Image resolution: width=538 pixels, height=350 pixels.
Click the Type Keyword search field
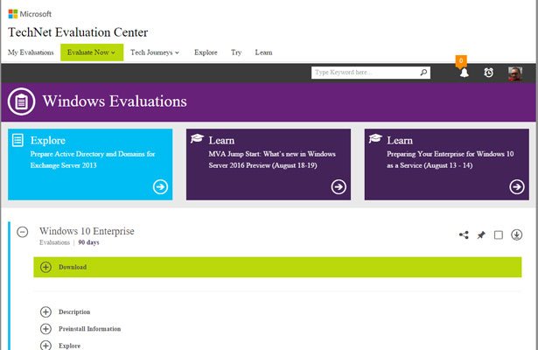[364, 73]
